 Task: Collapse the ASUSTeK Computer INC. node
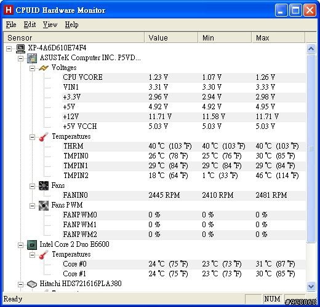(20, 58)
